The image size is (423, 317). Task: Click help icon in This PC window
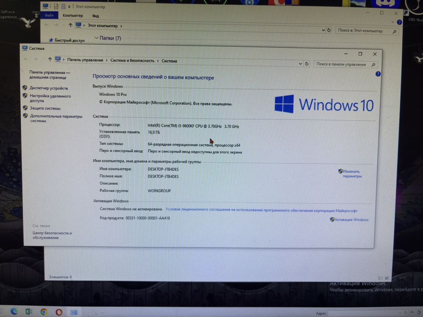coord(400,22)
